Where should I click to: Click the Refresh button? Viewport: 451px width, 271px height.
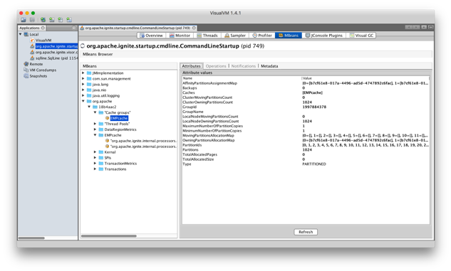click(306, 232)
